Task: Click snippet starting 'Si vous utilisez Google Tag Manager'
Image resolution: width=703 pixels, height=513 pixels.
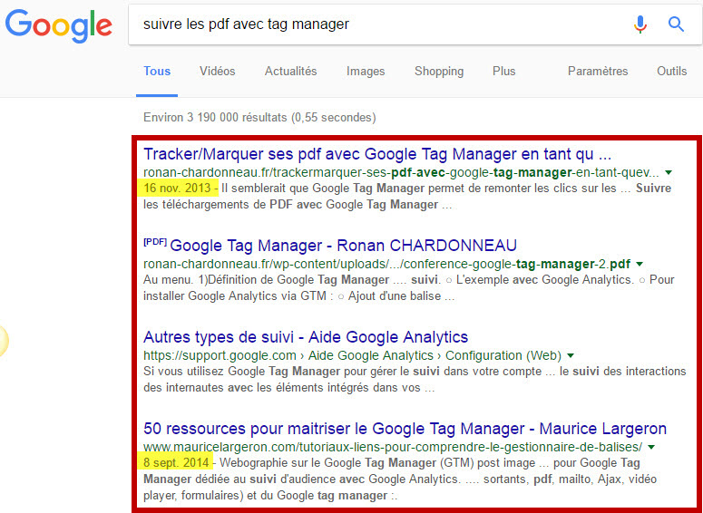Action: [415, 380]
